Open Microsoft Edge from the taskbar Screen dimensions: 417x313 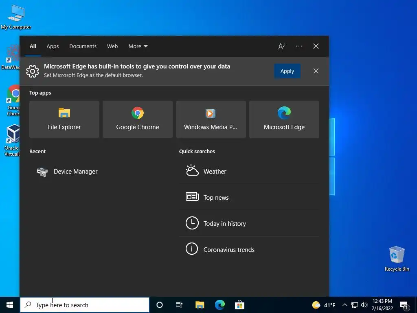point(219,305)
